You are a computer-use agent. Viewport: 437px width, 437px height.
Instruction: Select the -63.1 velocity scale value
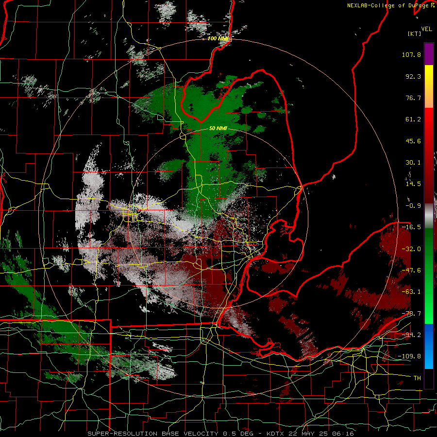pyautogui.click(x=411, y=292)
